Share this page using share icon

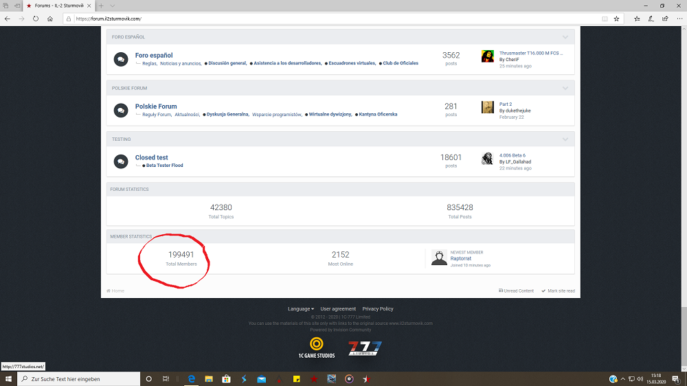tap(665, 19)
